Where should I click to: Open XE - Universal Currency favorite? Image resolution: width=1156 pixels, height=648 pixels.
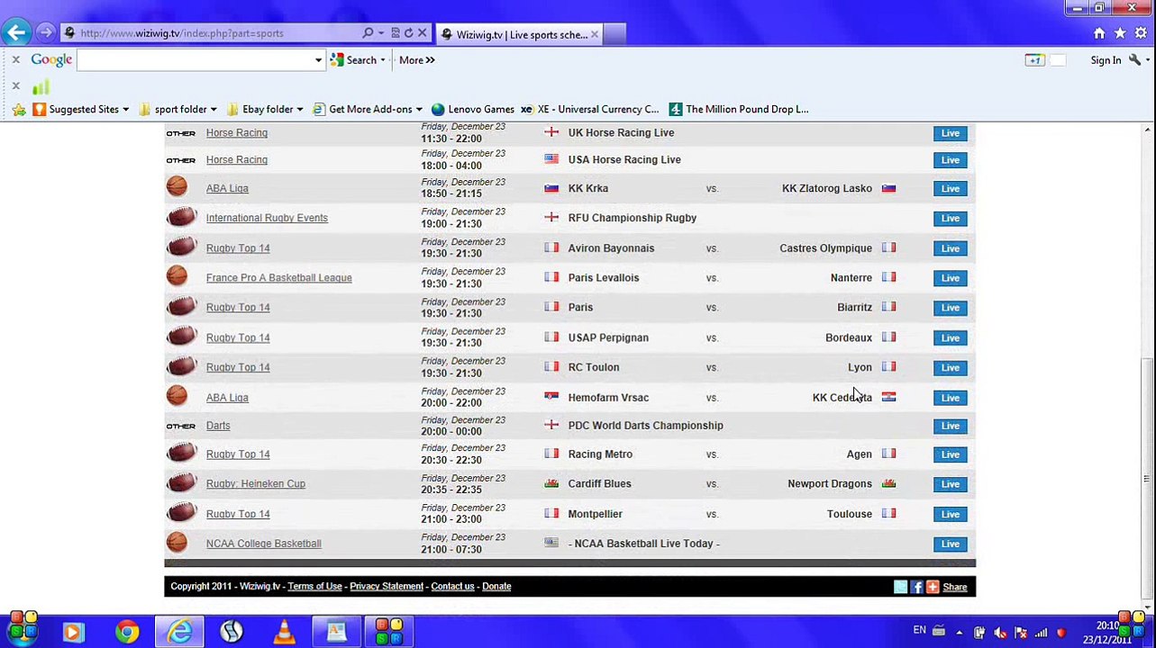pyautogui.click(x=589, y=110)
